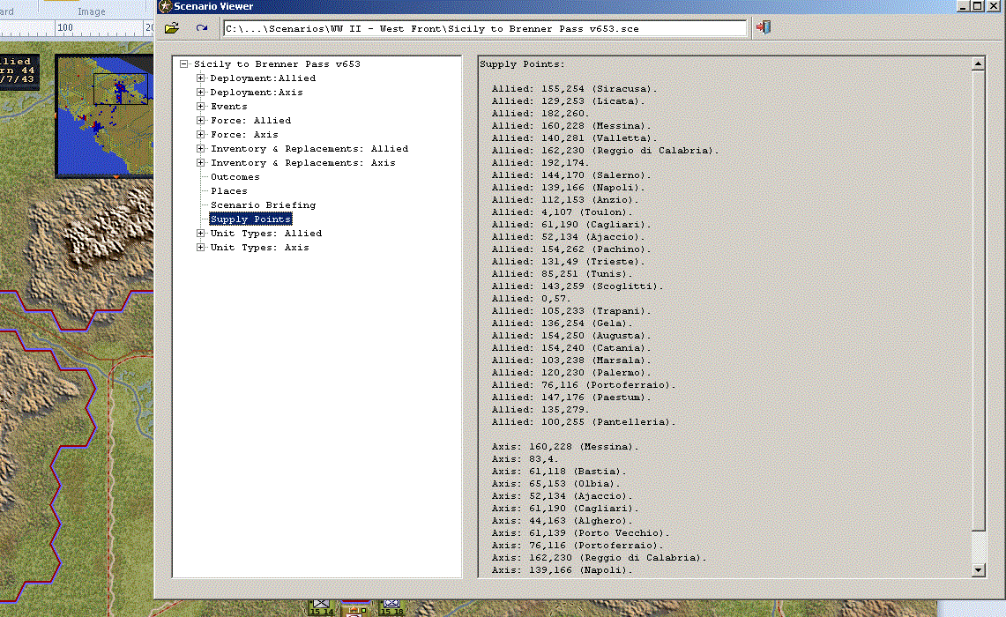
Task: Click 'Axis: 65,153 (Olbia).' line
Action: click(555, 484)
